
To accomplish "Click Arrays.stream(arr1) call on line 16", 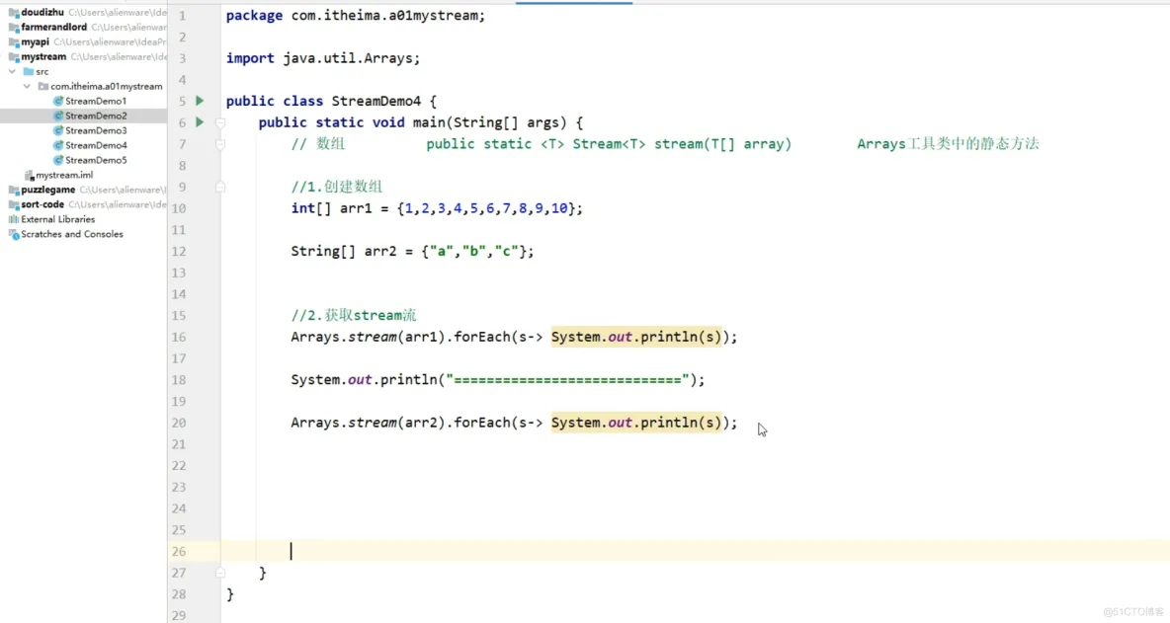I will point(369,337).
